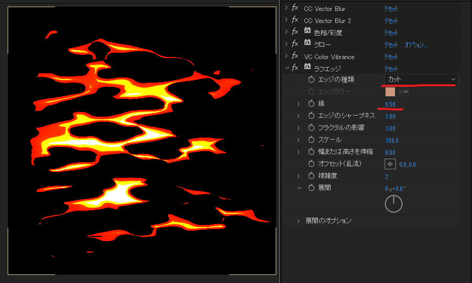The width and height of the screenshot is (472, 283).
Task: Expand the 色相/彩度 effect properties
Action: click(286, 32)
